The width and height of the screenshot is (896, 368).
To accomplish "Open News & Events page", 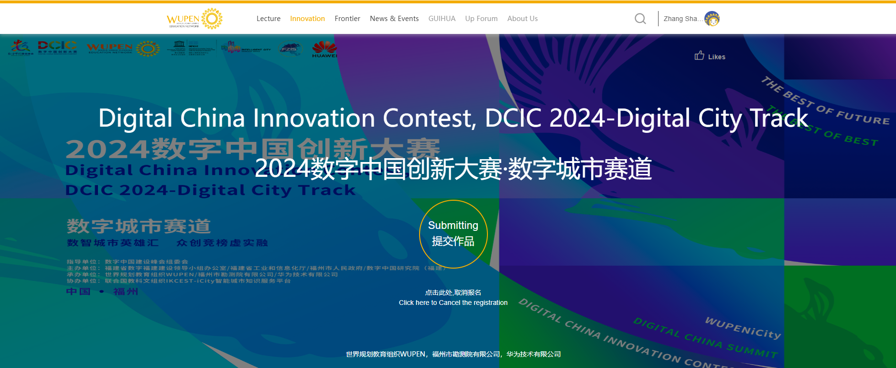I will point(394,19).
